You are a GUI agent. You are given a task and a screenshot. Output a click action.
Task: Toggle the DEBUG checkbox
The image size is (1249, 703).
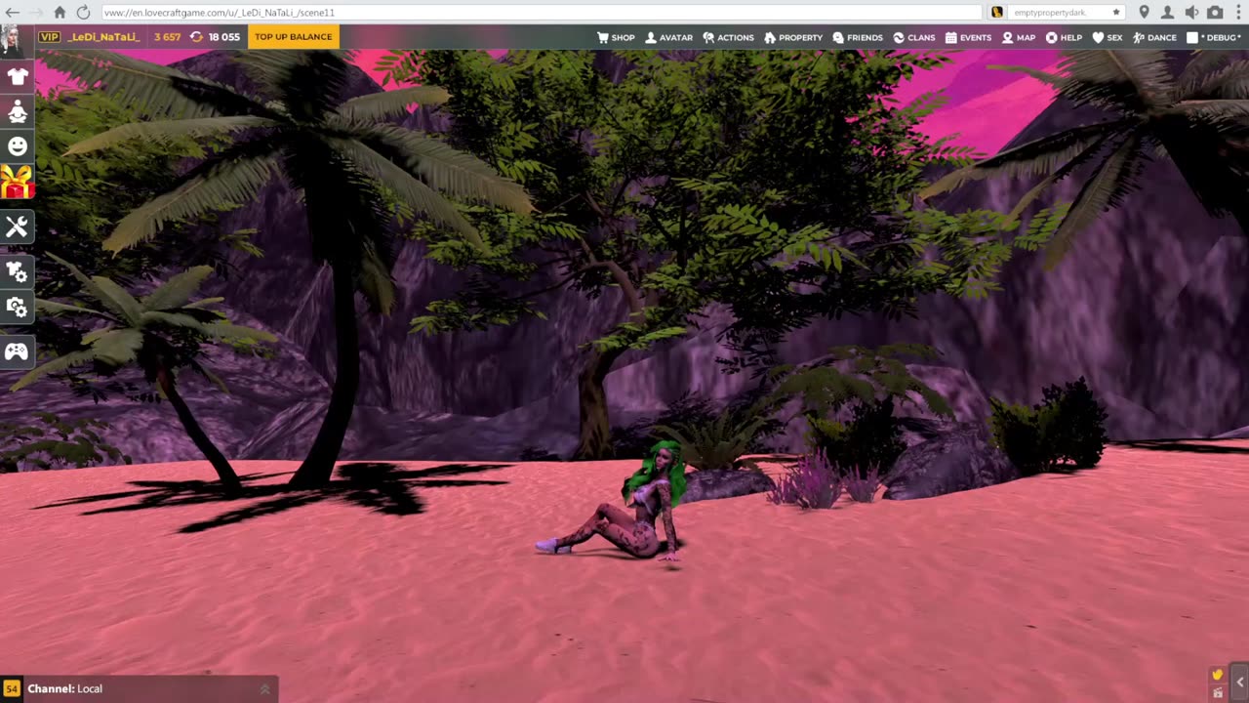1191,37
